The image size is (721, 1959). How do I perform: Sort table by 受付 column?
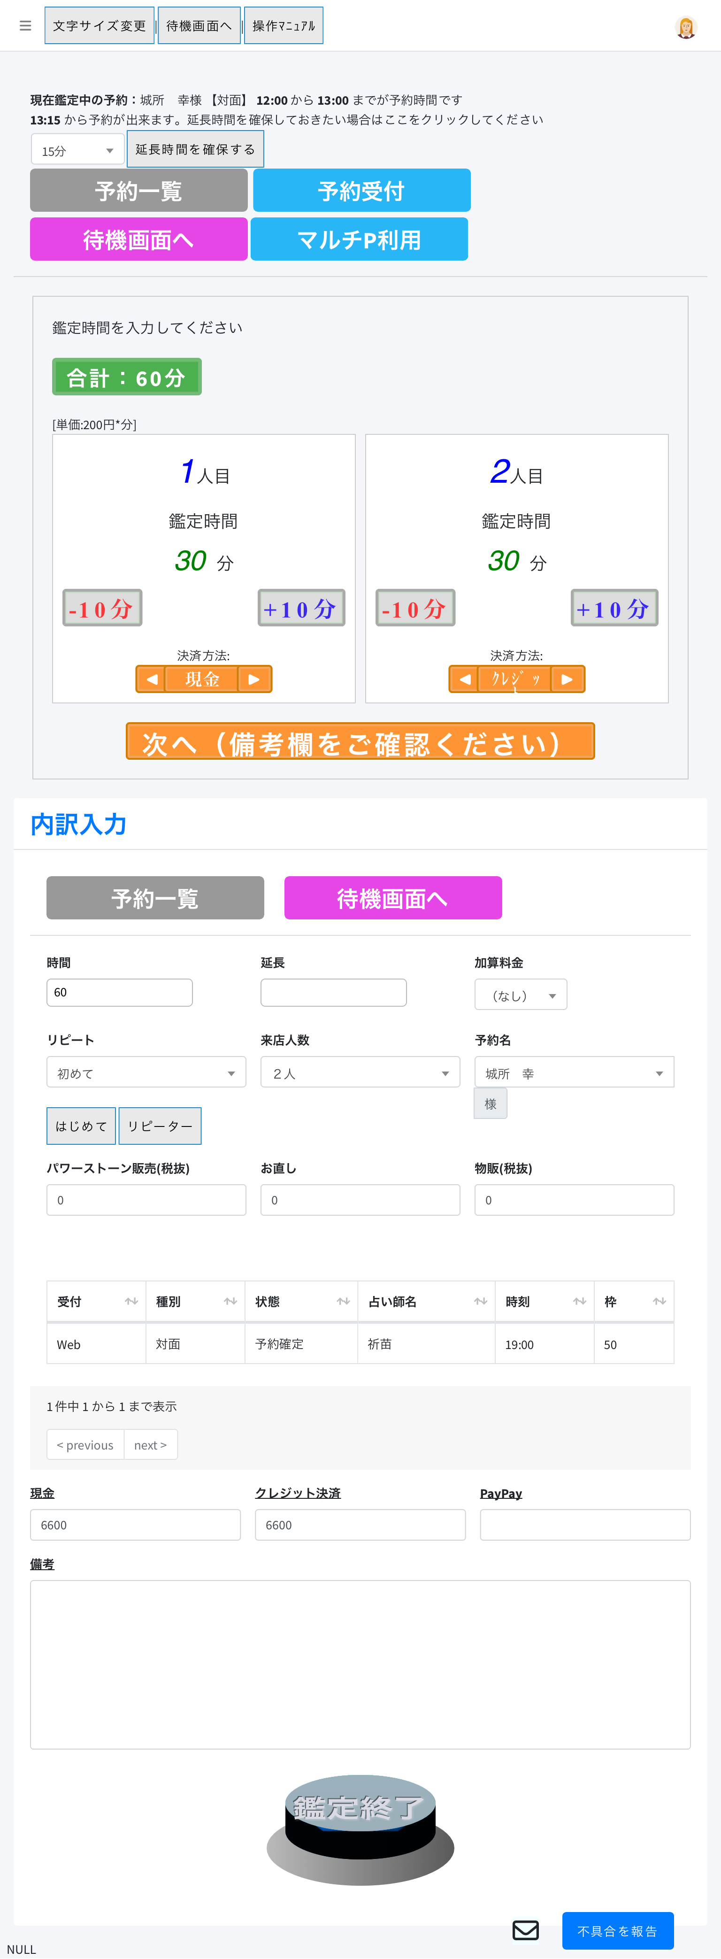[96, 1301]
